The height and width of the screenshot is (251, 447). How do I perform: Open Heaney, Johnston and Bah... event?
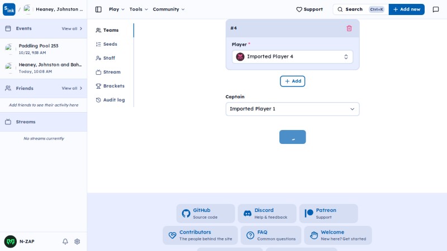[44, 67]
